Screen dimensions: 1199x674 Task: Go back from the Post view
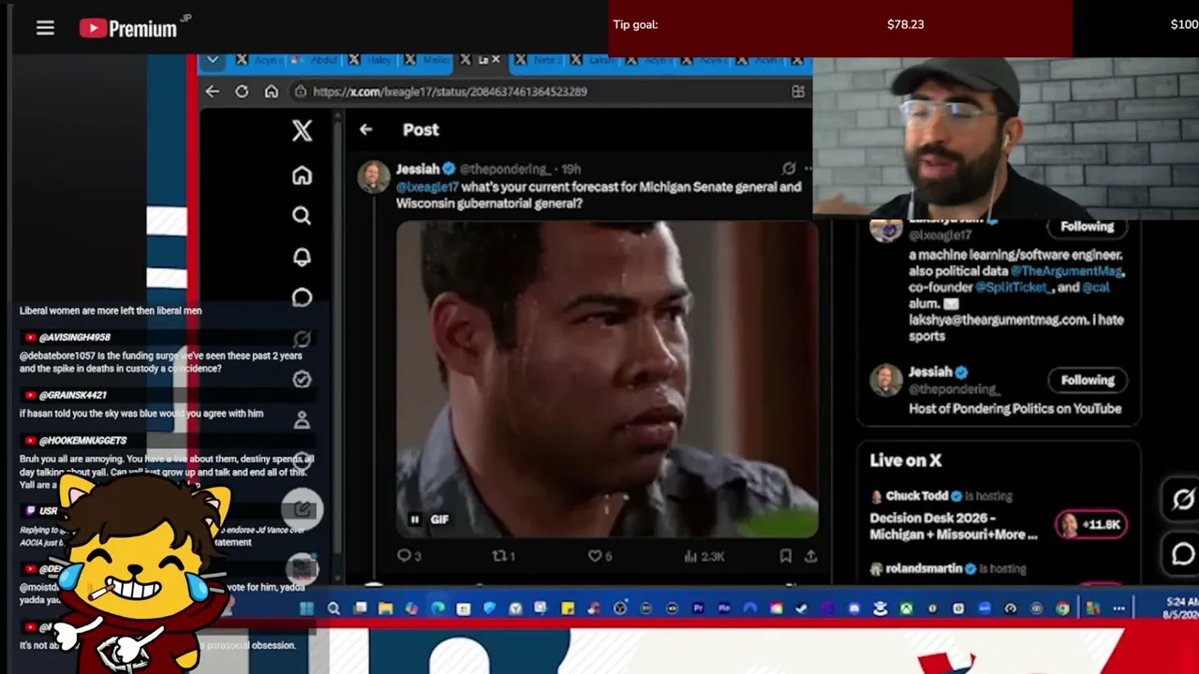pos(366,130)
